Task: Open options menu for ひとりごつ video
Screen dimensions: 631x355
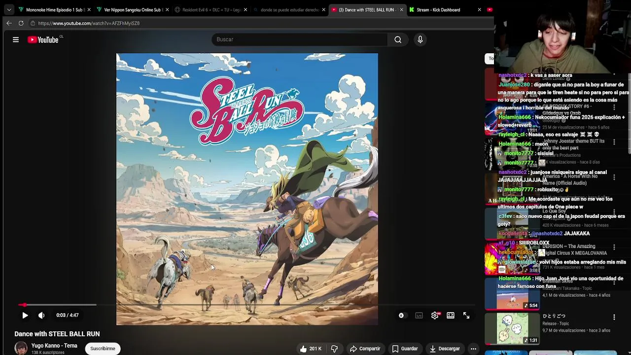Action: (614, 317)
